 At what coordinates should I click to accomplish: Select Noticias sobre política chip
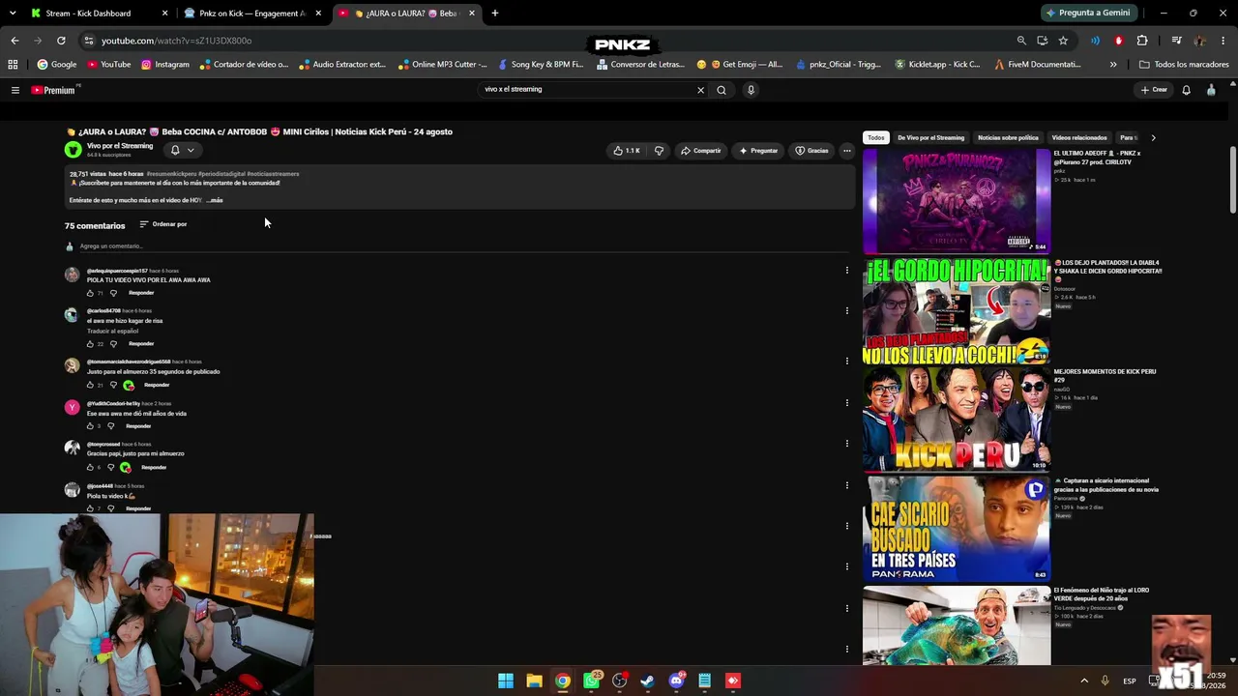coord(1008,138)
